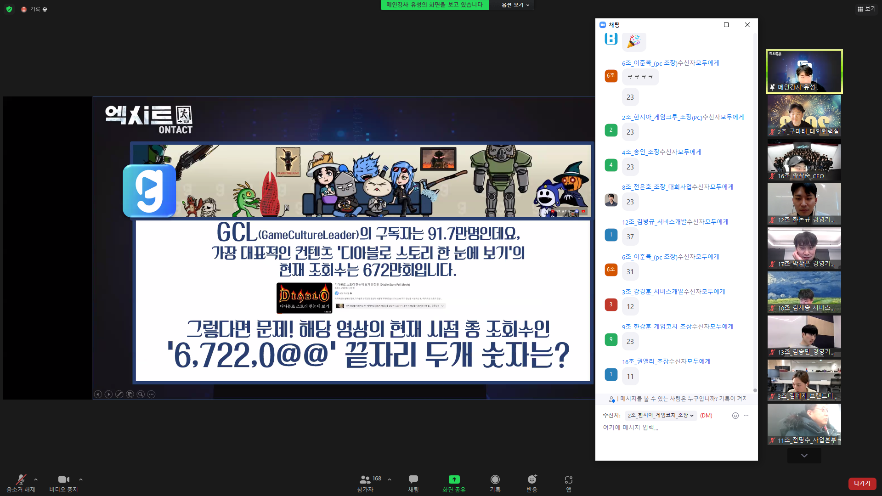This screenshot has width=882, height=496.
Task: Click the green 화면 공유 share screen icon
Action: coord(454,480)
